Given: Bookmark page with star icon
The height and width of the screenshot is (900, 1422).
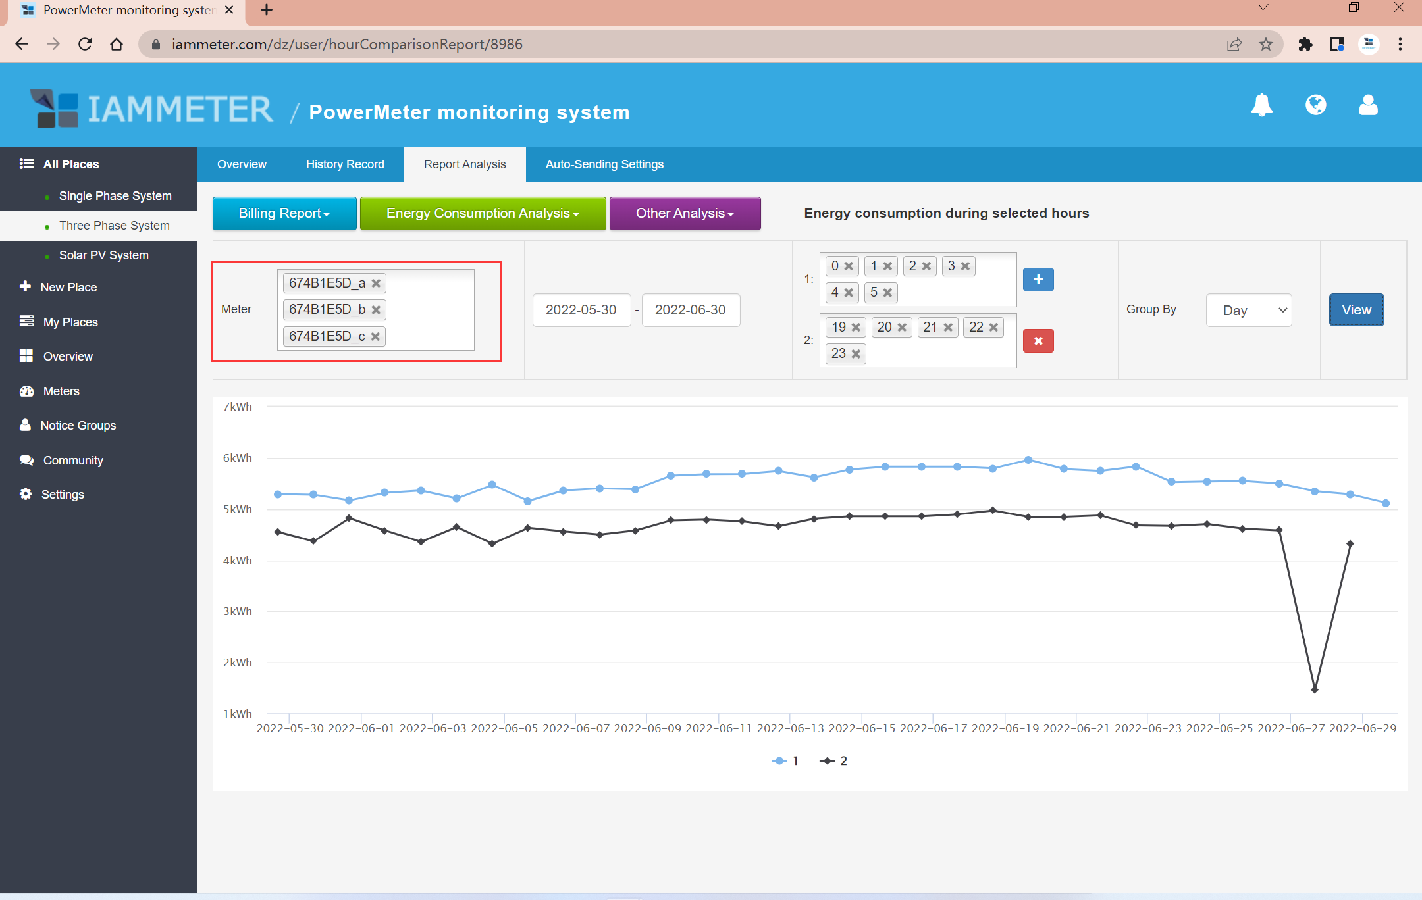Looking at the screenshot, I should click(1265, 44).
